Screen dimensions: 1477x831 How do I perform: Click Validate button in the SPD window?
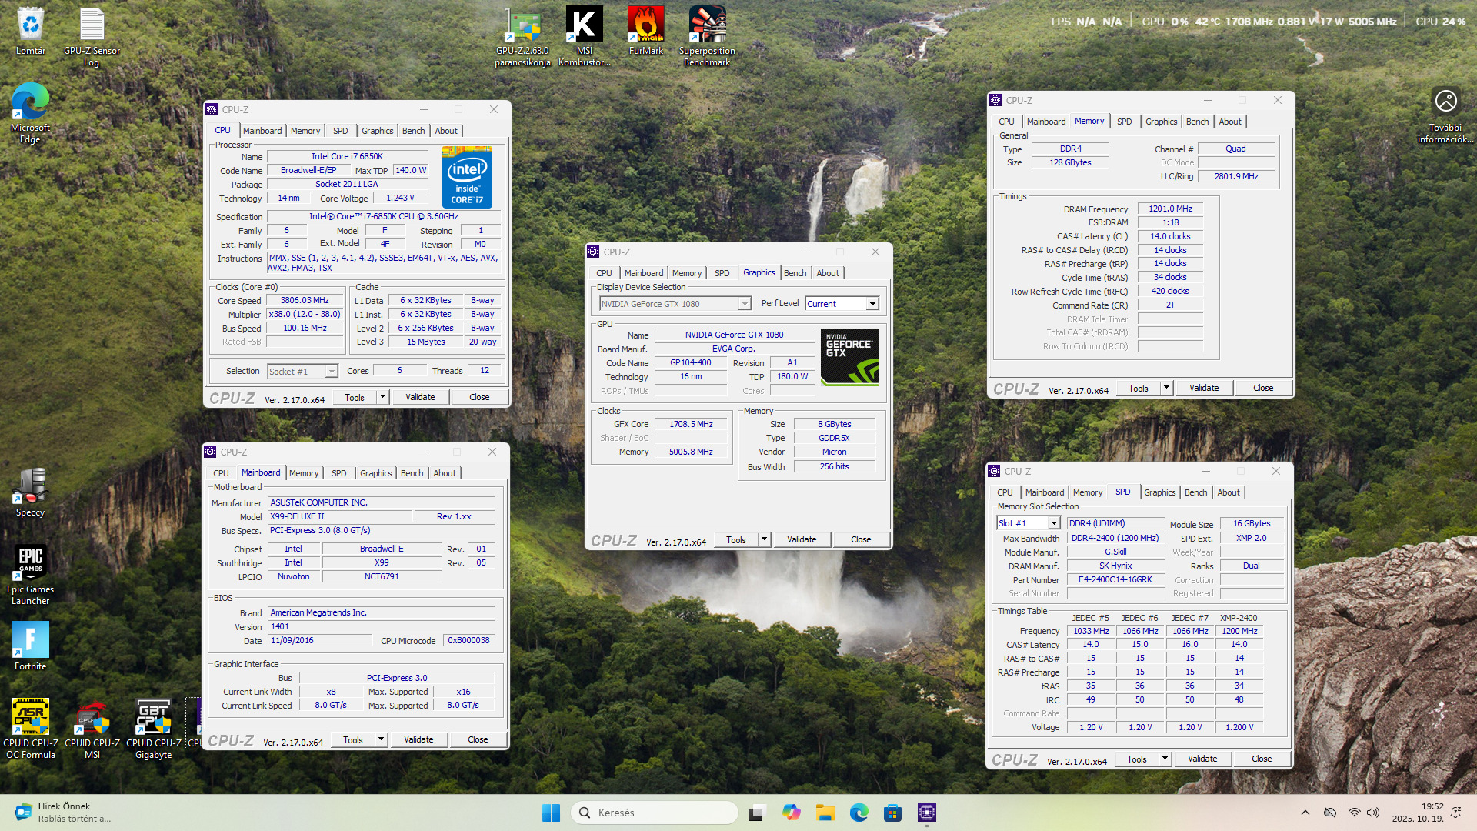1202,759
